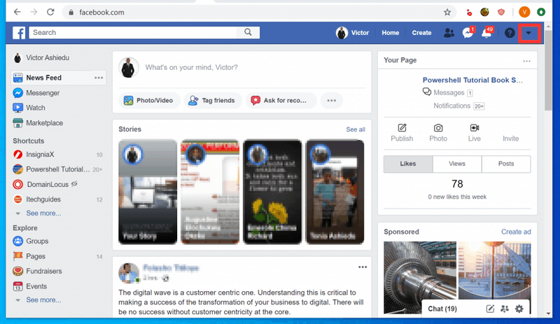Click the browser forward arrow

34,12
